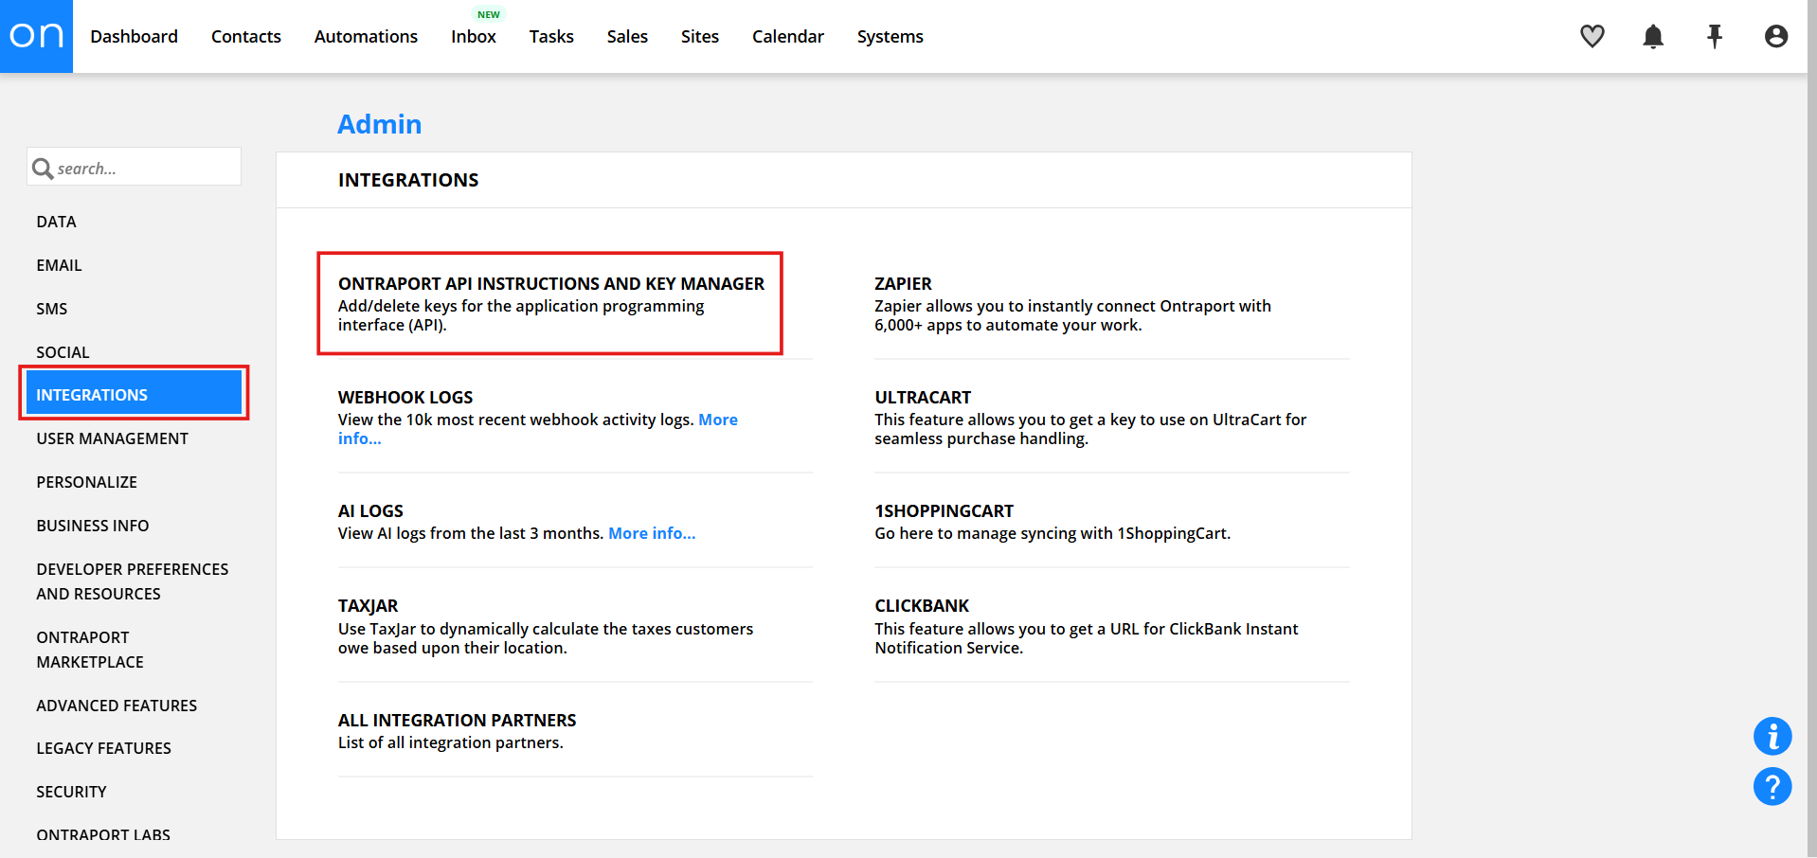Open Sales in top navigation
Screen dimensions: 1817x858
pos(627,36)
